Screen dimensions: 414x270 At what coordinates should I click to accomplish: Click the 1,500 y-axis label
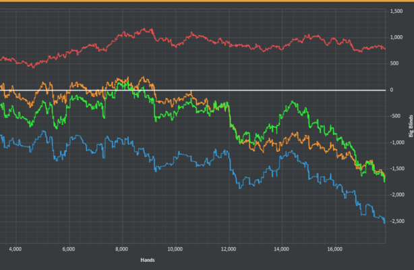coord(396,11)
